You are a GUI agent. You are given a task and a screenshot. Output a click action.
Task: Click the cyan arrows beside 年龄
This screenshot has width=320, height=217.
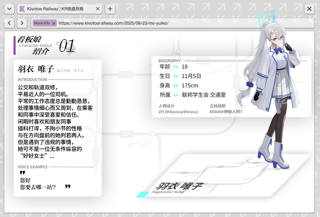click(176, 66)
